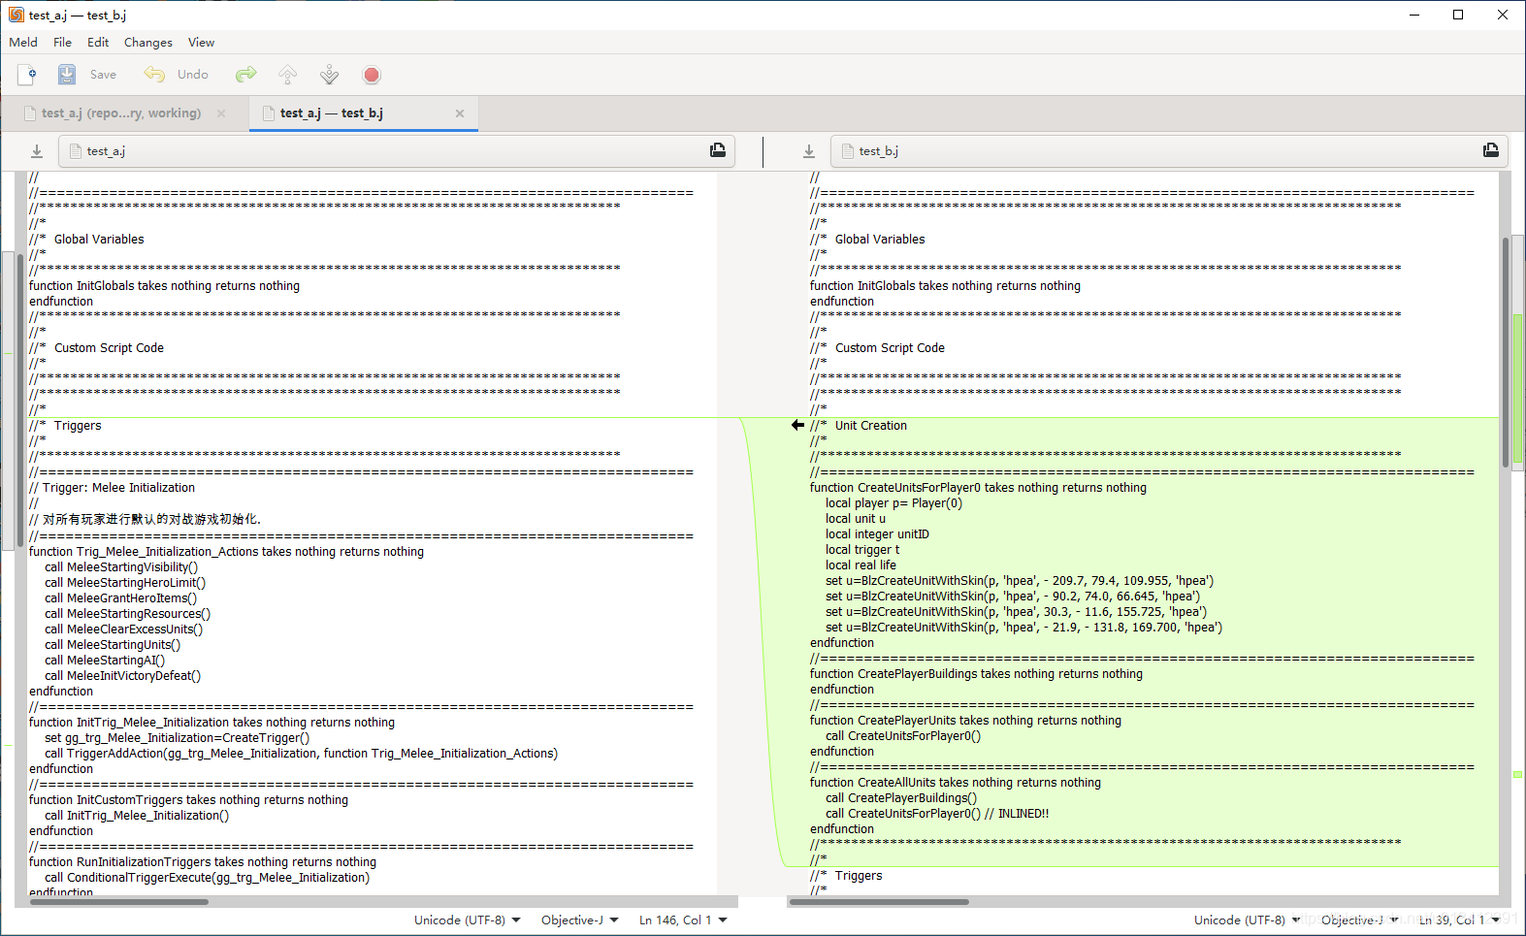
Task: Open right pane Objective-J syntax dropdown
Action: (1360, 920)
